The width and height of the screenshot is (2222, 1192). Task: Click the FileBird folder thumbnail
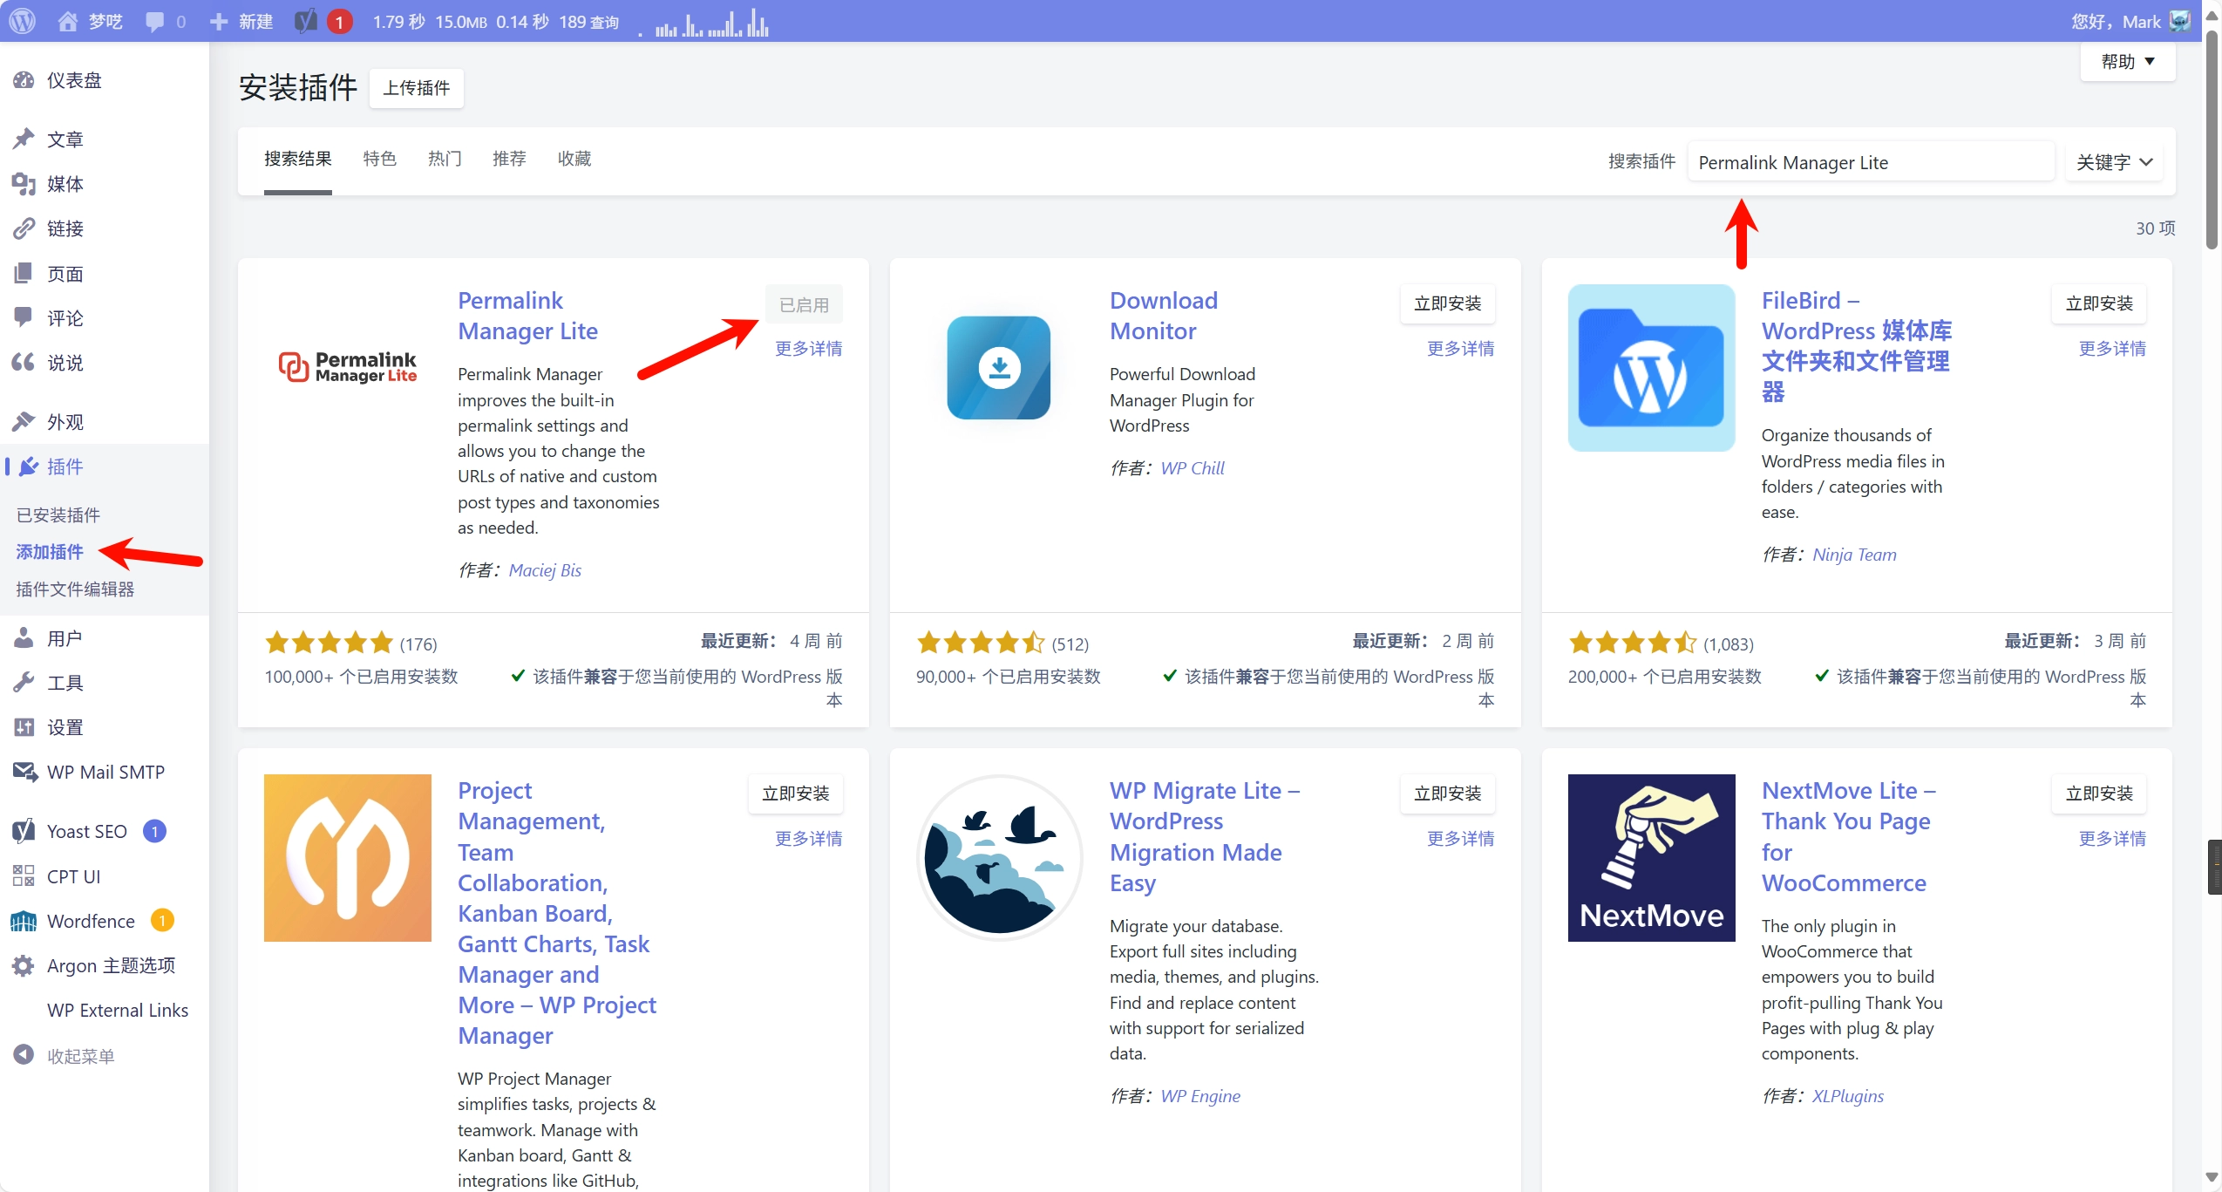click(1652, 368)
